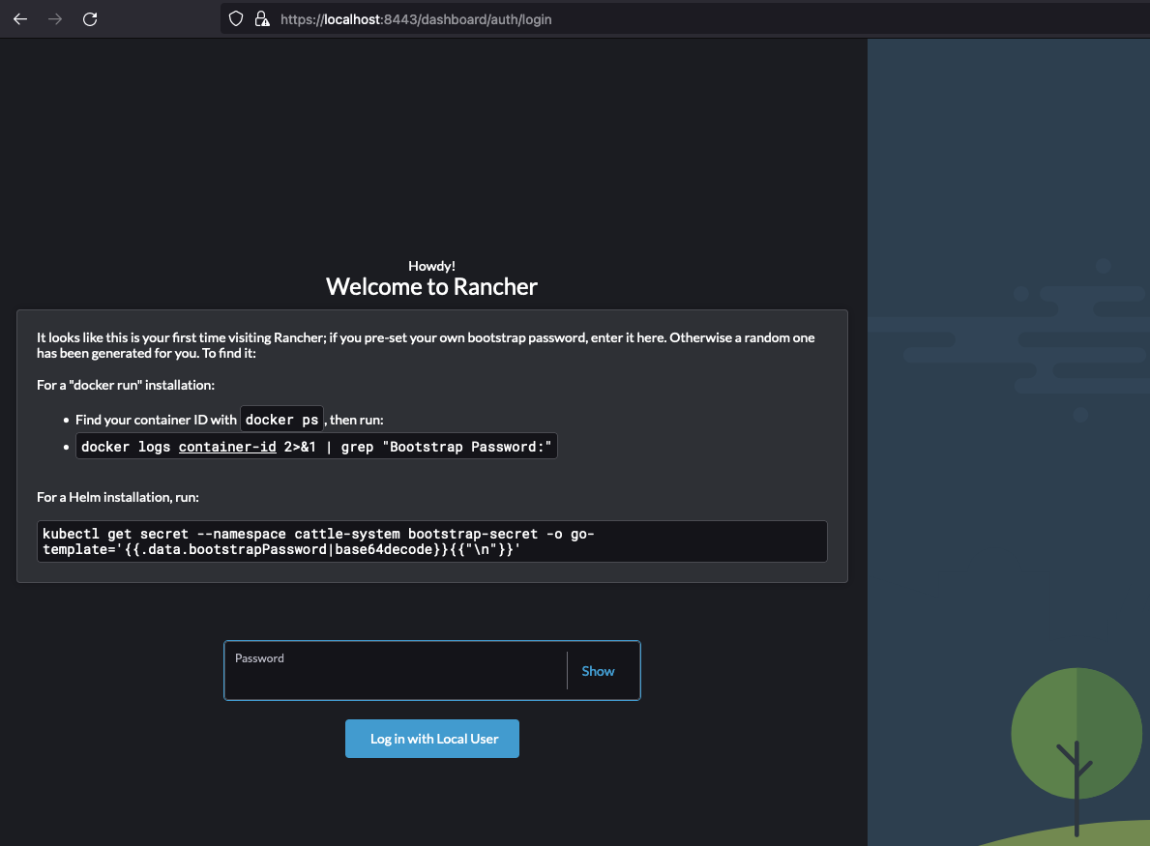Click the Welcome to Rancher heading
This screenshot has width=1150, height=846.
point(431,286)
